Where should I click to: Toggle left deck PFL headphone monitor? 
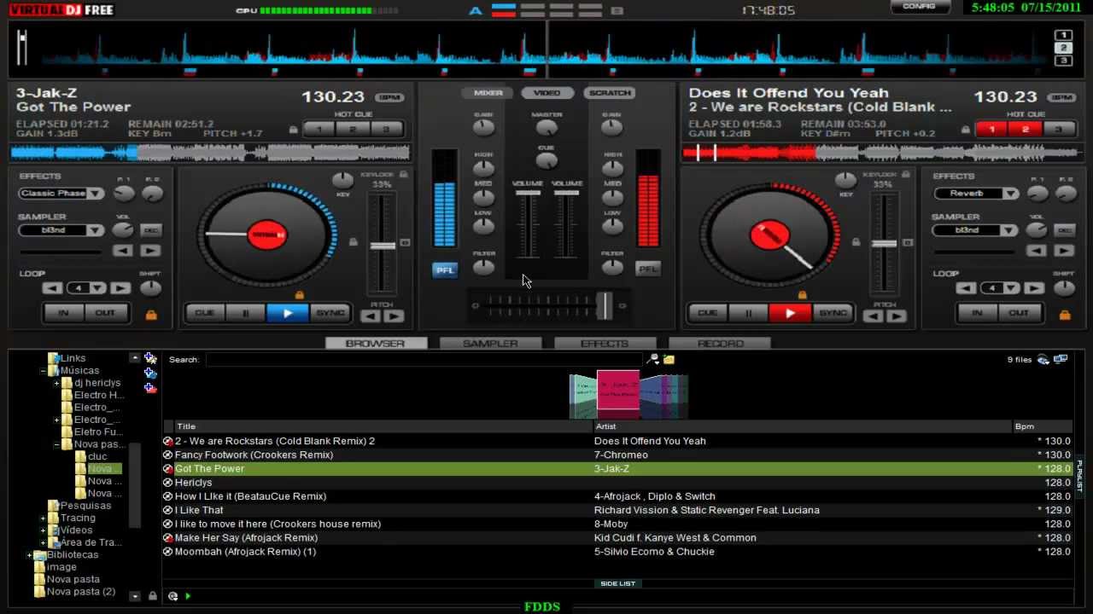(445, 269)
